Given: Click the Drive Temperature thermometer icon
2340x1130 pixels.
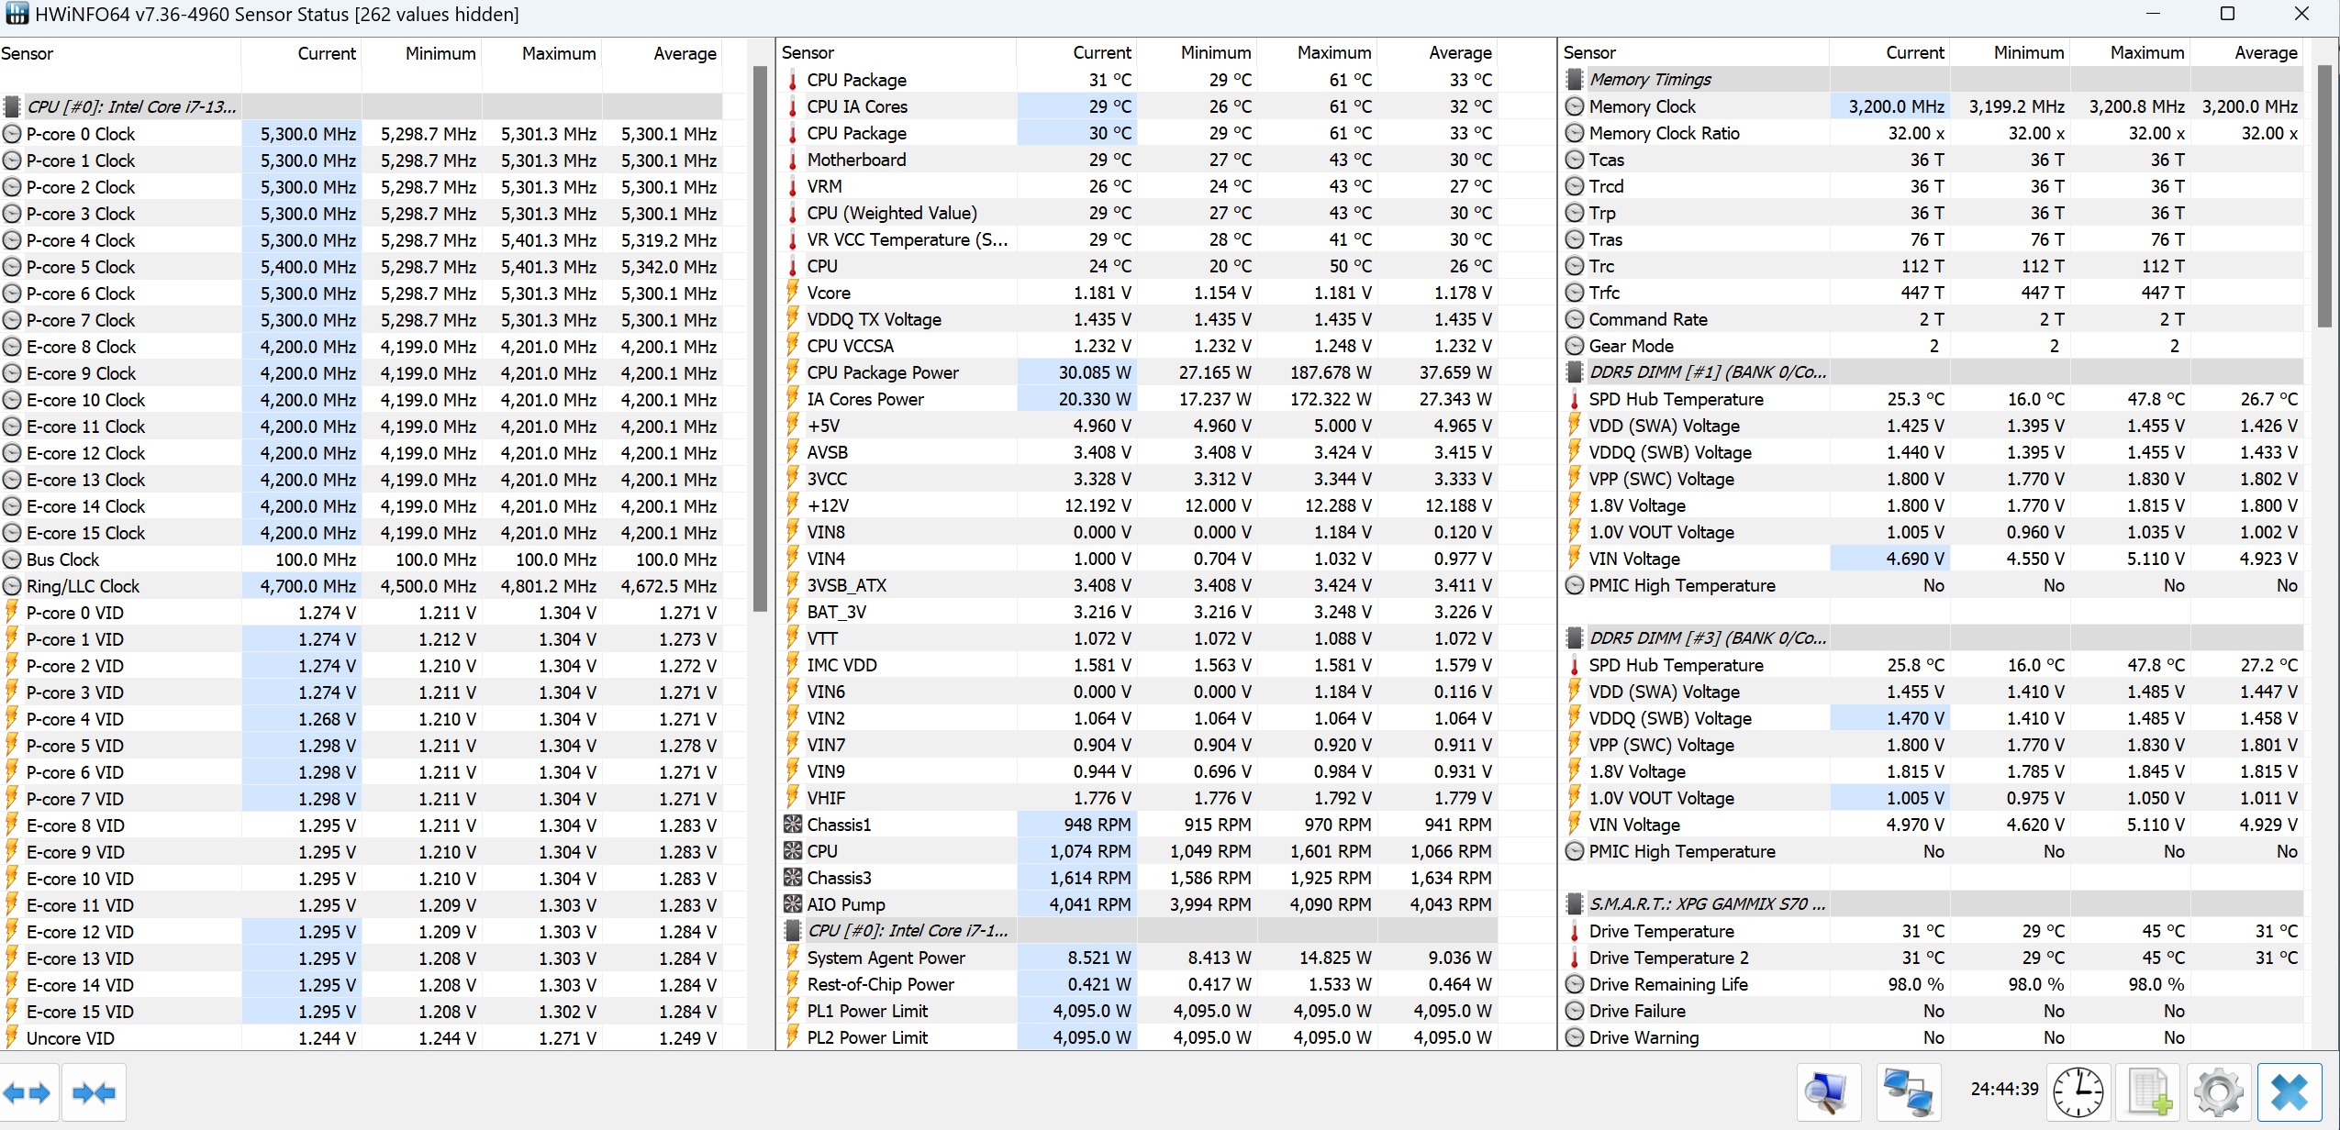Looking at the screenshot, I should (1575, 931).
